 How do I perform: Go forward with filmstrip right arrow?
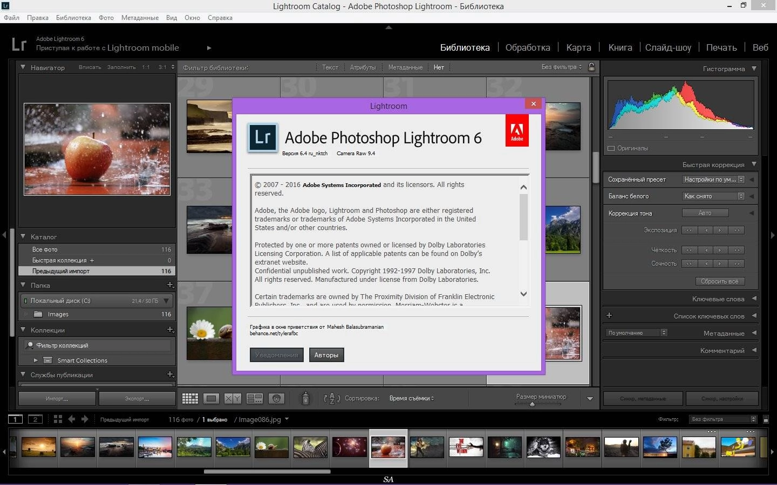(85, 419)
